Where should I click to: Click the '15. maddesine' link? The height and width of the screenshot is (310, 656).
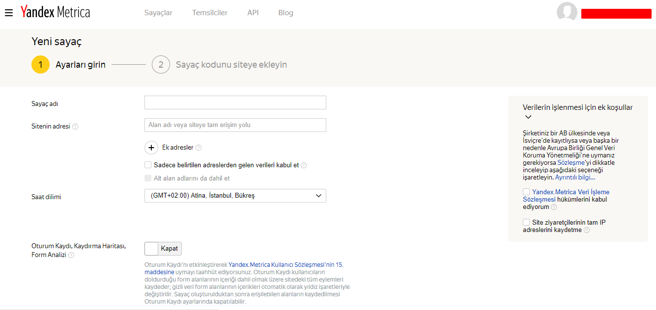click(x=244, y=268)
